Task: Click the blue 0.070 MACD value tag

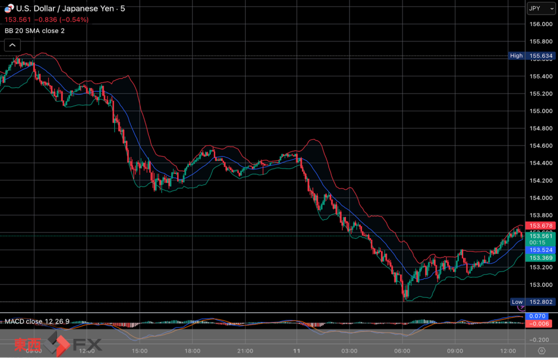Action: tap(537, 316)
